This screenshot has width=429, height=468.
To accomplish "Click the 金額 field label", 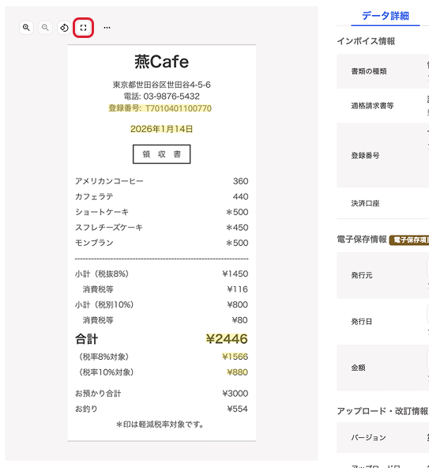I will point(359,368).
